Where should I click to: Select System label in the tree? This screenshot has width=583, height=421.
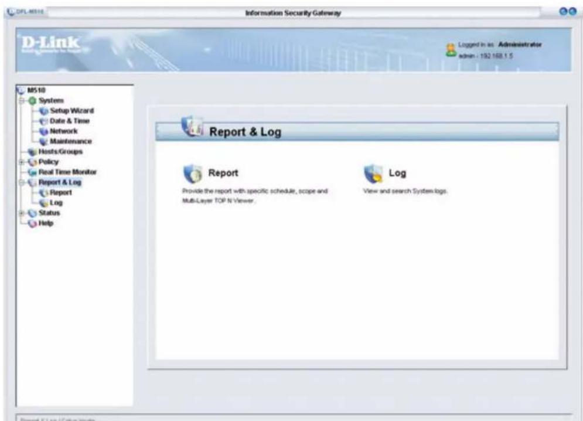click(x=52, y=101)
